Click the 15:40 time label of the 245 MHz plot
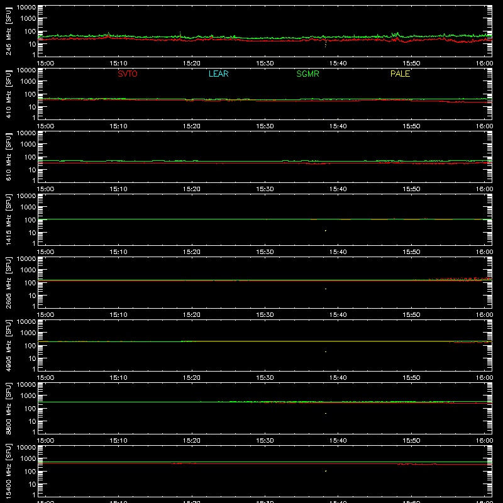 (338, 64)
